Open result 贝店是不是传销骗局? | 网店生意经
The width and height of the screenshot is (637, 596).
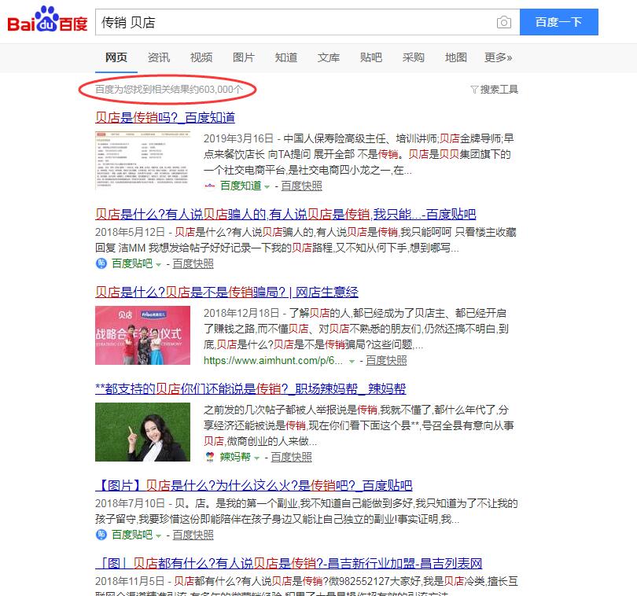pos(226,292)
